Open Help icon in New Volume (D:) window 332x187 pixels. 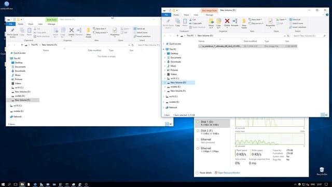(x=327, y=15)
